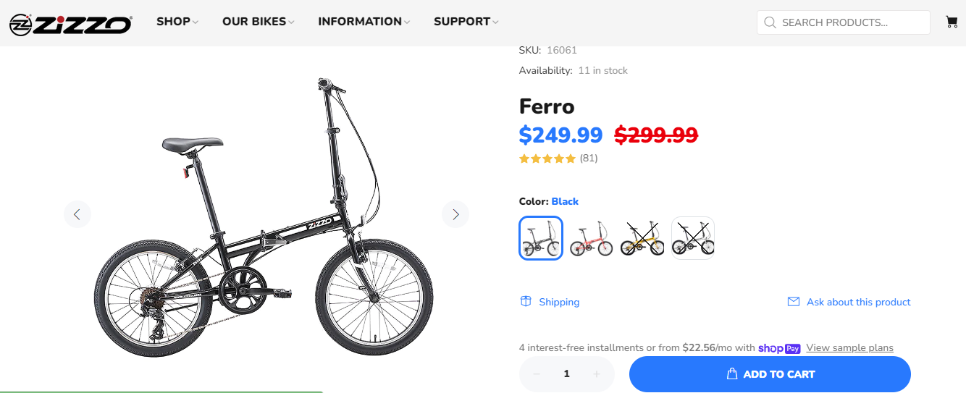Open the INFORMATION menu

coord(364,22)
